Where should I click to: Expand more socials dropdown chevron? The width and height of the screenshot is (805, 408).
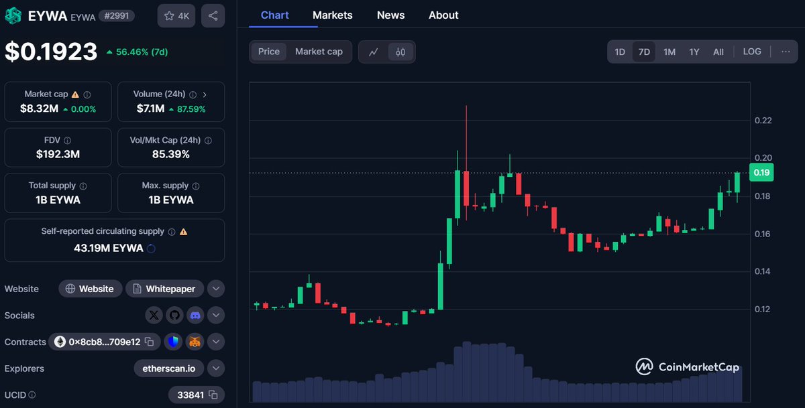pyautogui.click(x=215, y=315)
